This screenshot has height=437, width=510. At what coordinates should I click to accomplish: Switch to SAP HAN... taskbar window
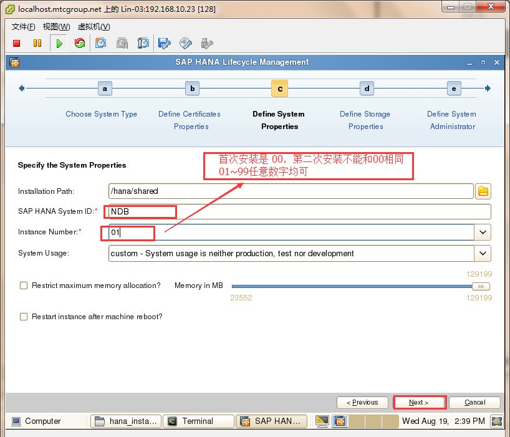click(x=271, y=421)
